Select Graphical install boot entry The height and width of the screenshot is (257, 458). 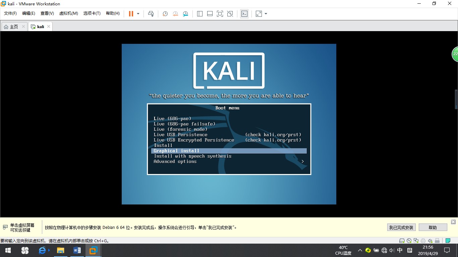[x=229, y=151]
